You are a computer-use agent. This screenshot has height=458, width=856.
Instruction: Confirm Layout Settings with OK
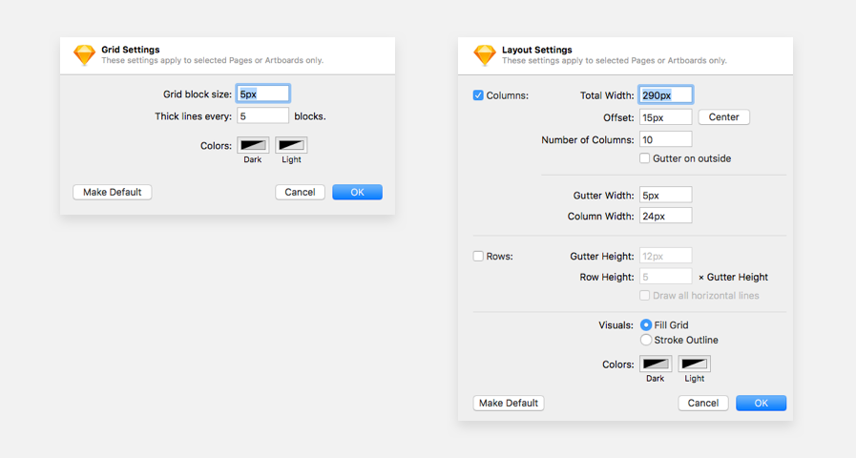click(x=761, y=403)
